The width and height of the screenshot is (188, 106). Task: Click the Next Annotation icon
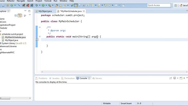coord(92,5)
